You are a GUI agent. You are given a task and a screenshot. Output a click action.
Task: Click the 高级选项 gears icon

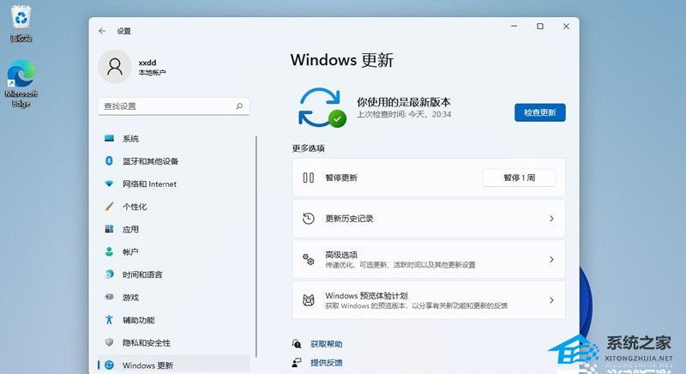tap(309, 259)
